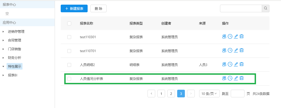Toggle the select-all checkbox in table header
The image size is (281, 108).
tap(69, 23)
